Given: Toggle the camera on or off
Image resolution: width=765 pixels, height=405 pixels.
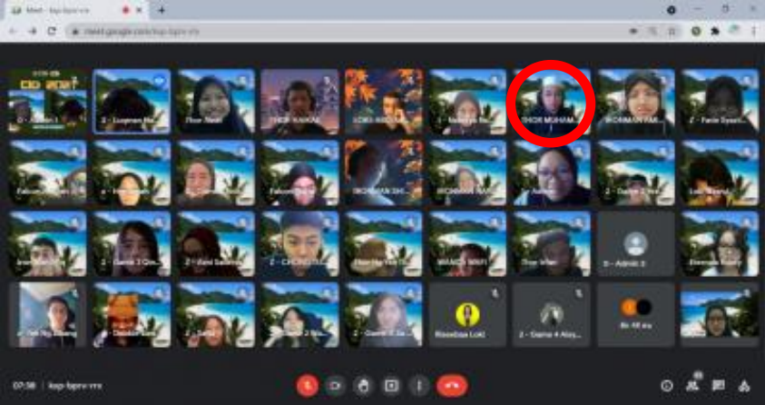Looking at the screenshot, I should click(x=336, y=385).
